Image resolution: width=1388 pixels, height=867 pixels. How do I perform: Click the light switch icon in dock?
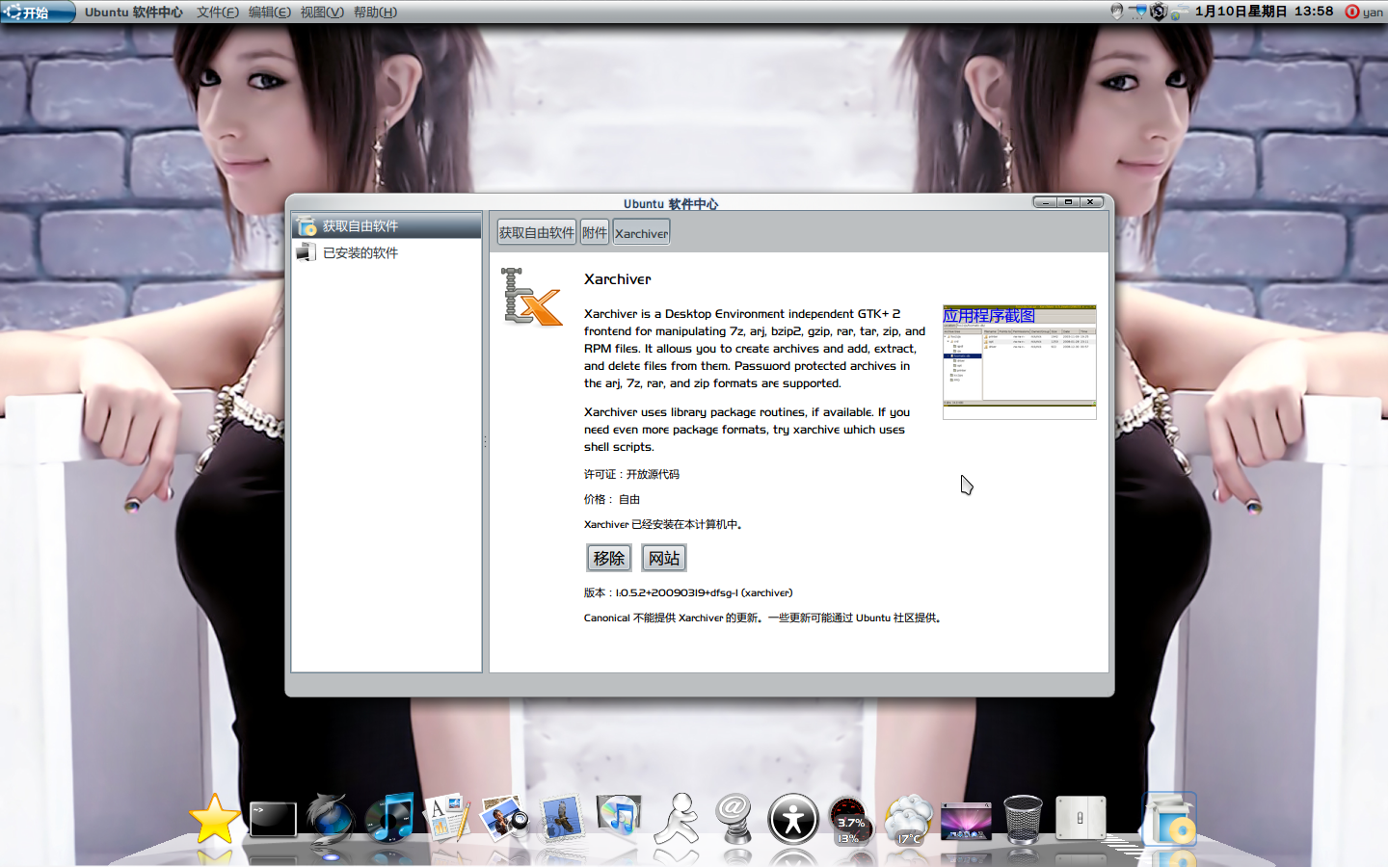[1081, 819]
